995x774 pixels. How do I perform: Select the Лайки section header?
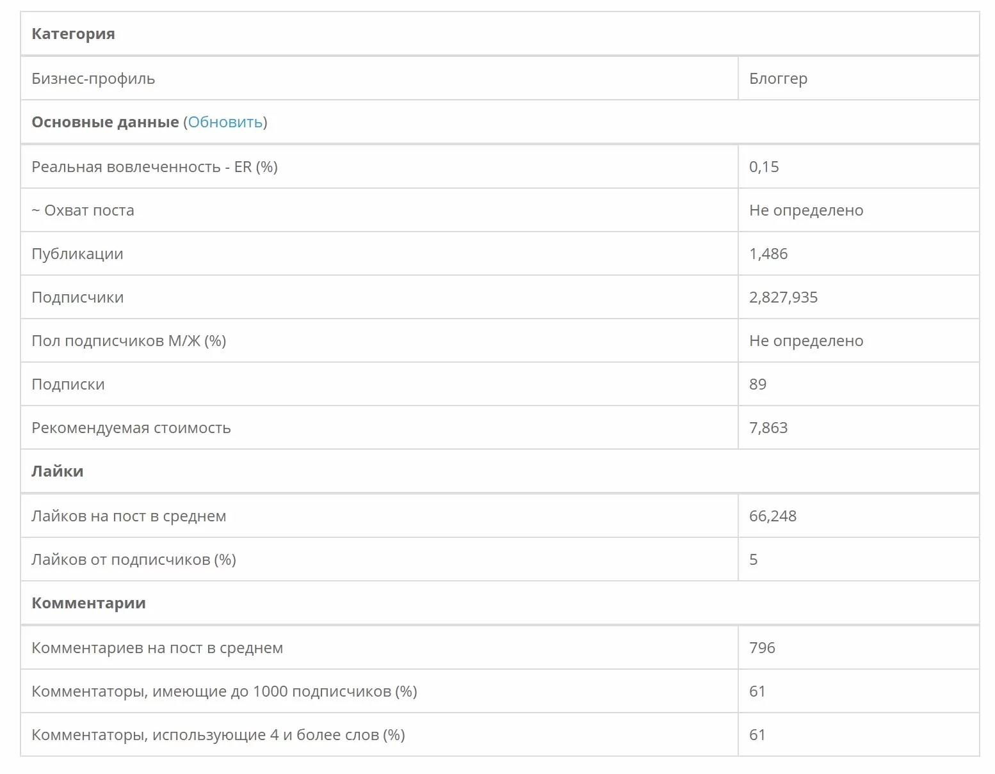pyautogui.click(x=500, y=471)
